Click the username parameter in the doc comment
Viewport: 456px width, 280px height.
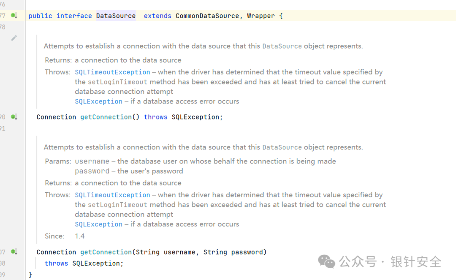92,161
